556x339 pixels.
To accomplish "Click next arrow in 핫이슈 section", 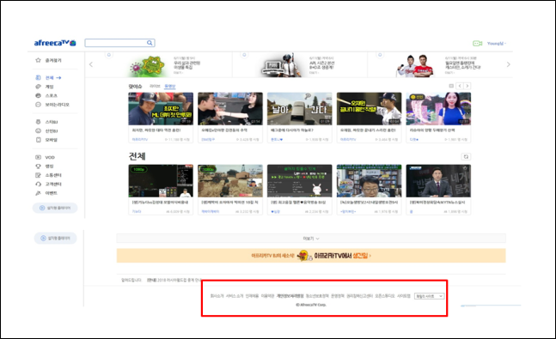I will tap(467, 86).
